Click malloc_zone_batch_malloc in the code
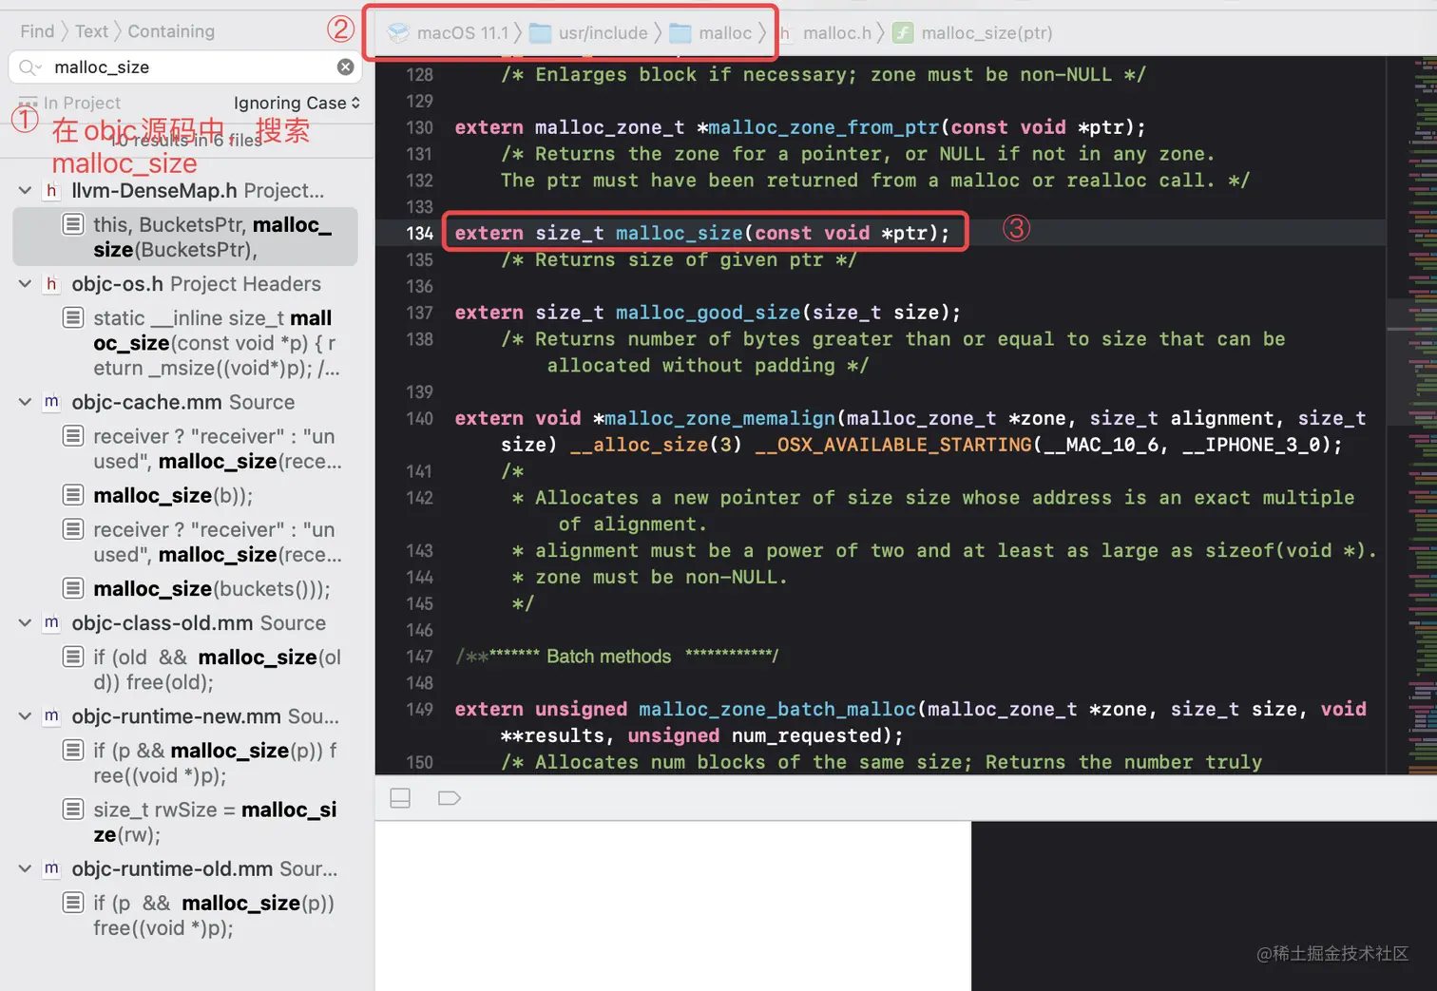Image resolution: width=1437 pixels, height=991 pixels. click(x=777, y=709)
